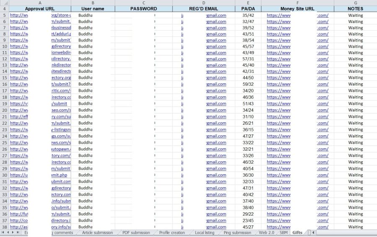Open the Money Site URL link in row 12
377x237 pixels.
(x=298, y=59)
